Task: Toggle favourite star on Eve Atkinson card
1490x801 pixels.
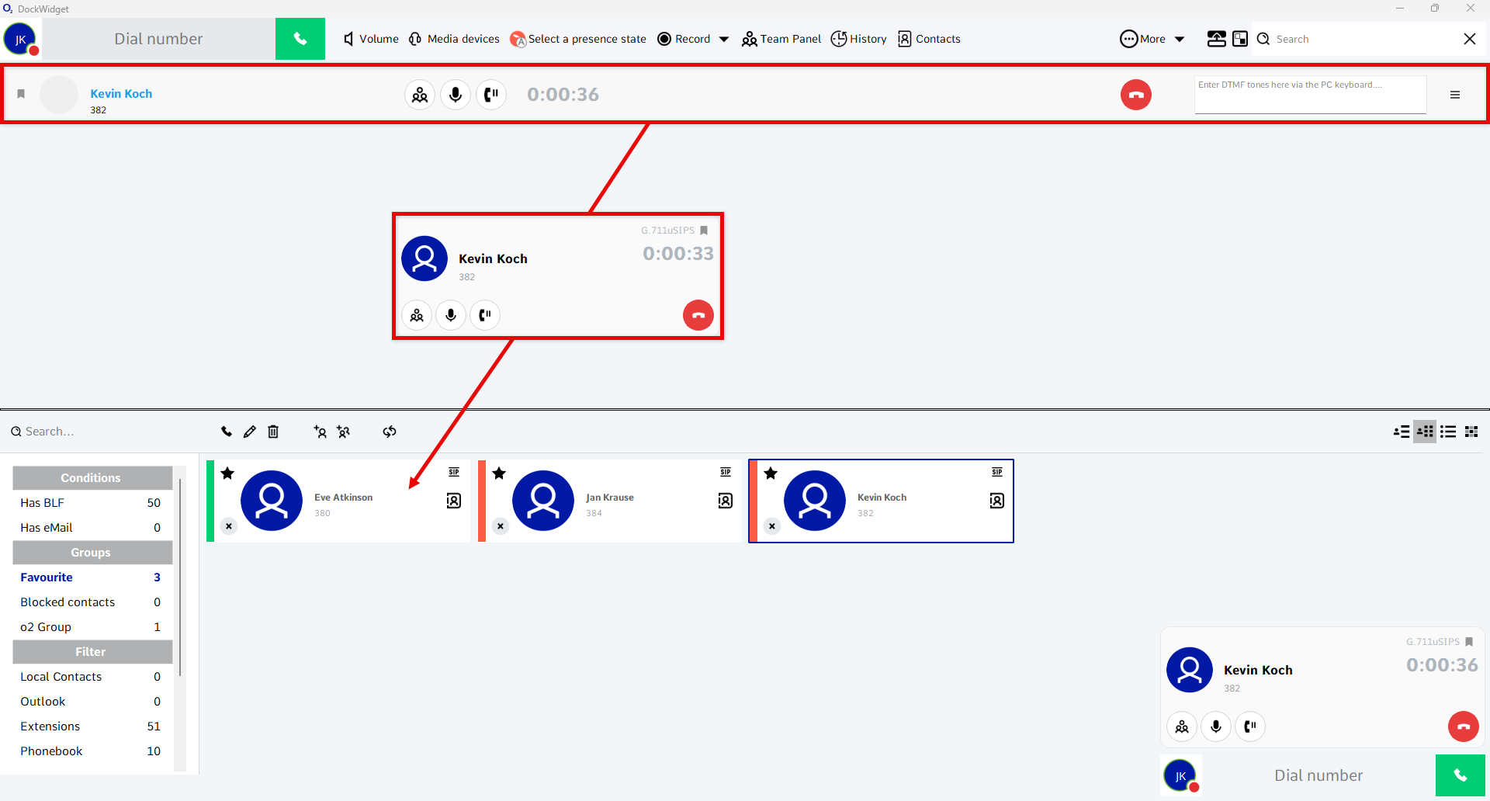Action: pyautogui.click(x=227, y=473)
